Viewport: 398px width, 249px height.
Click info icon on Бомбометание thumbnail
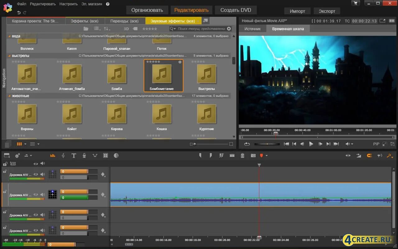click(x=180, y=62)
